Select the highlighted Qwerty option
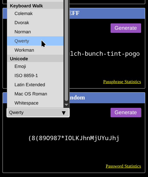Image resolution: width=148 pixels, height=177 pixels. pos(35,41)
